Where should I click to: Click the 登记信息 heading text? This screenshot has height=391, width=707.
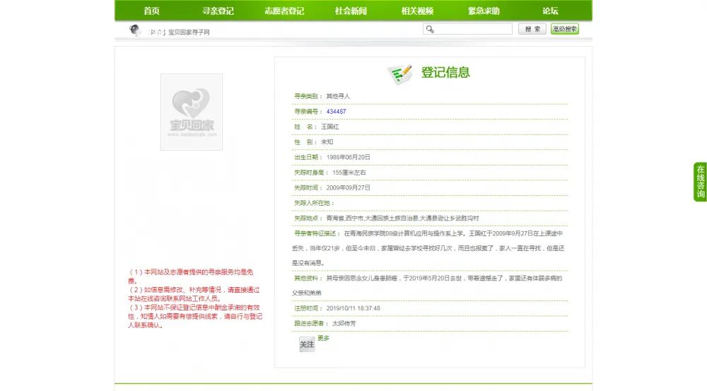(445, 72)
